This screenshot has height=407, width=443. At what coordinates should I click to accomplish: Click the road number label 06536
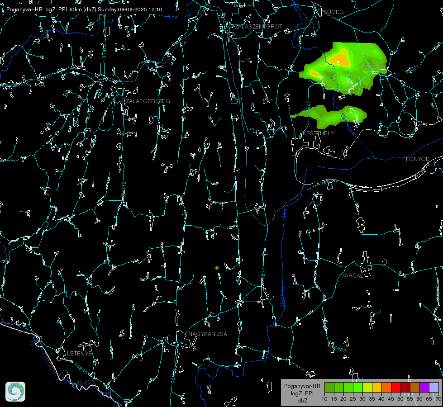pos(124,189)
